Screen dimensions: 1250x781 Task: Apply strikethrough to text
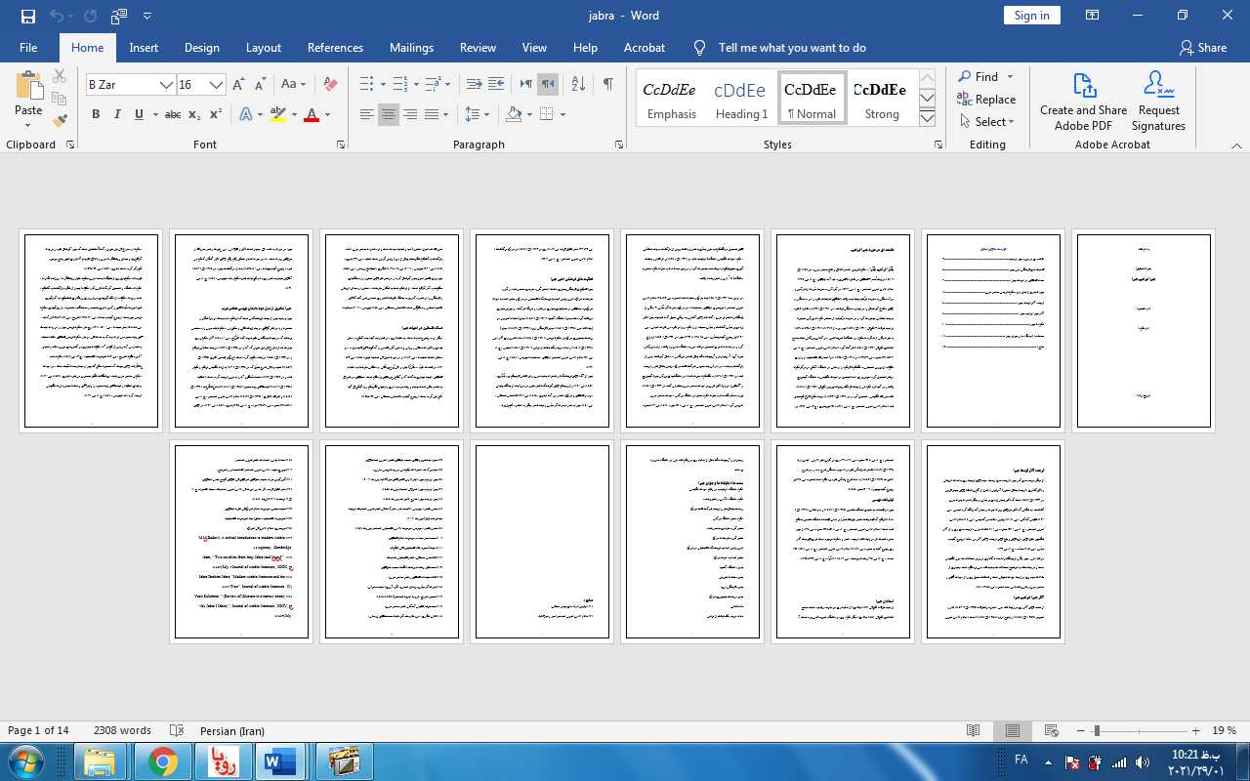[x=173, y=114]
